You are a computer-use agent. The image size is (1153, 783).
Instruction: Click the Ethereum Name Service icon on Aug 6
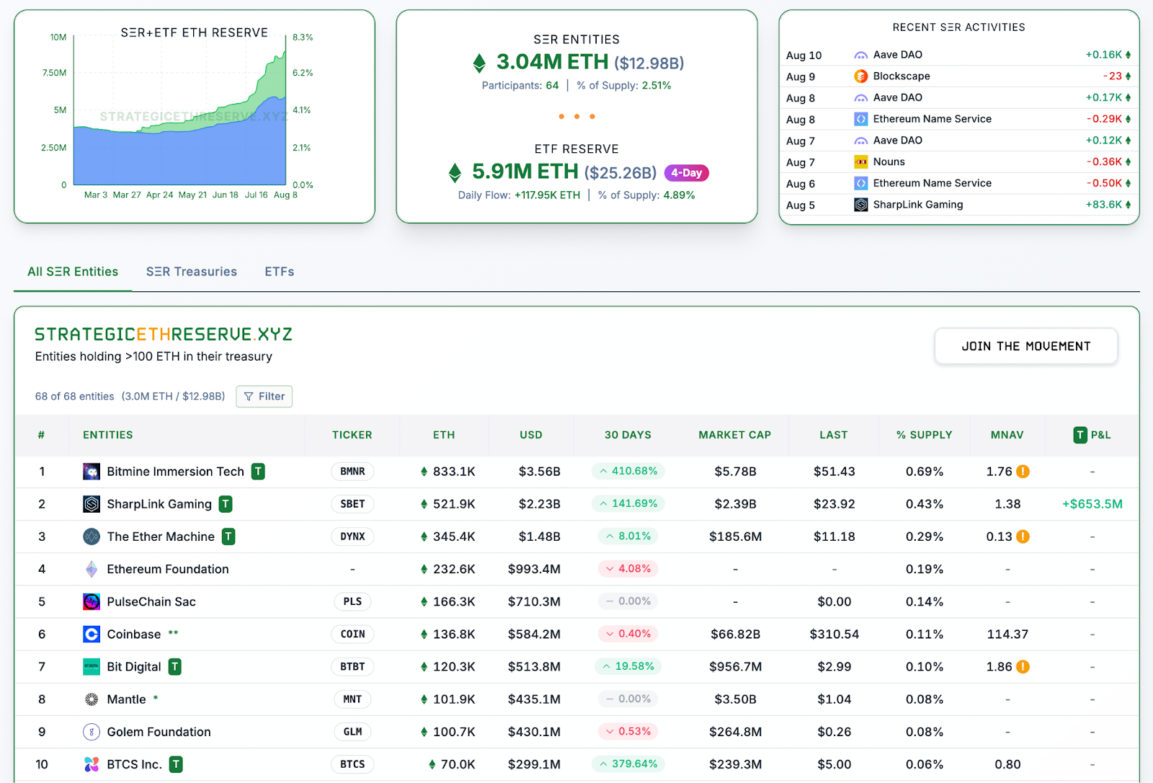pyautogui.click(x=860, y=183)
